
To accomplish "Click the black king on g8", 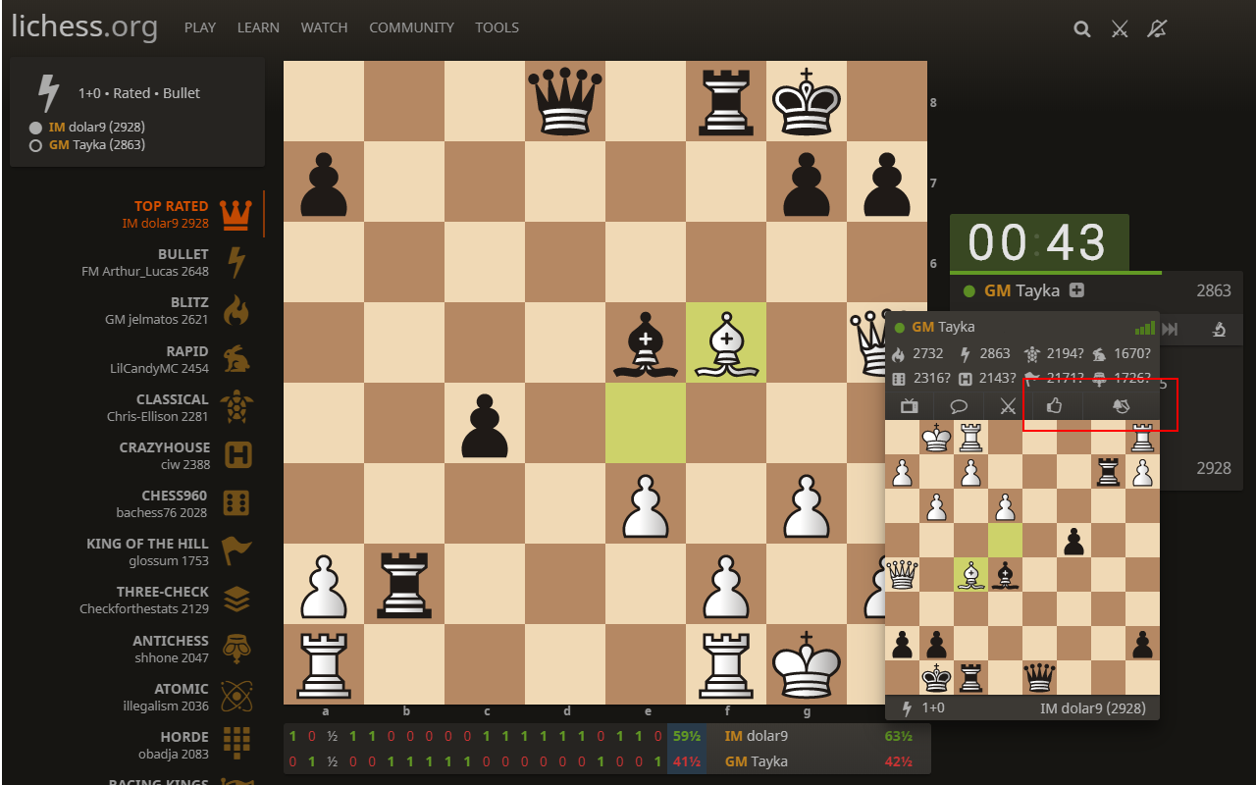I will 807,101.
